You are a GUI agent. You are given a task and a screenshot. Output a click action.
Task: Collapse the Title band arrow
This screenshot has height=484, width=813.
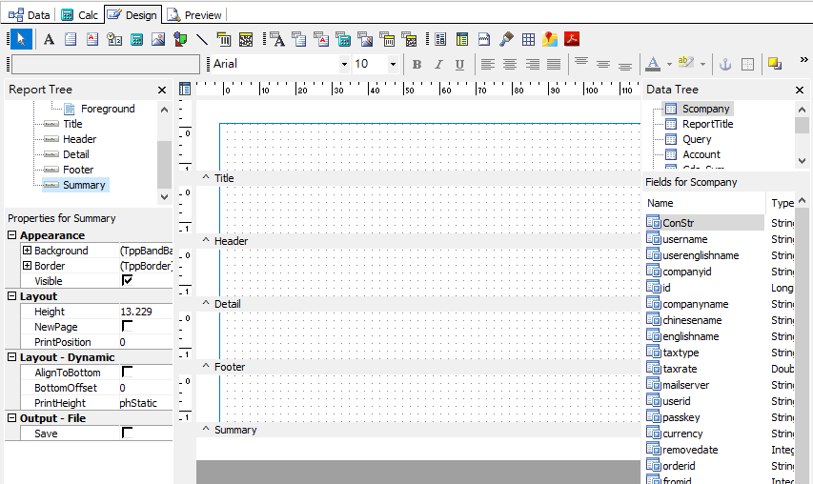206,177
